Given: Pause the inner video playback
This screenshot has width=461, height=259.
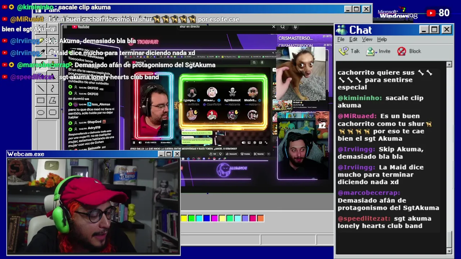Looking at the screenshot, I should pyautogui.click(x=134, y=142).
